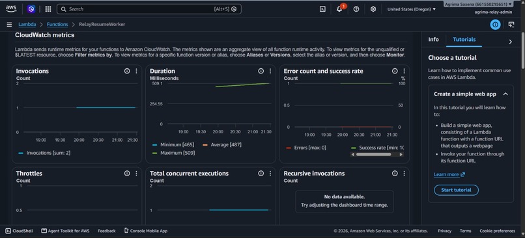
Task: Open the Privacy footer link
Action: [x=444, y=231]
